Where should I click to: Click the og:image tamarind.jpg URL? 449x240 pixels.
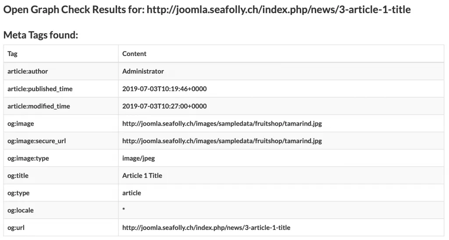(x=222, y=124)
